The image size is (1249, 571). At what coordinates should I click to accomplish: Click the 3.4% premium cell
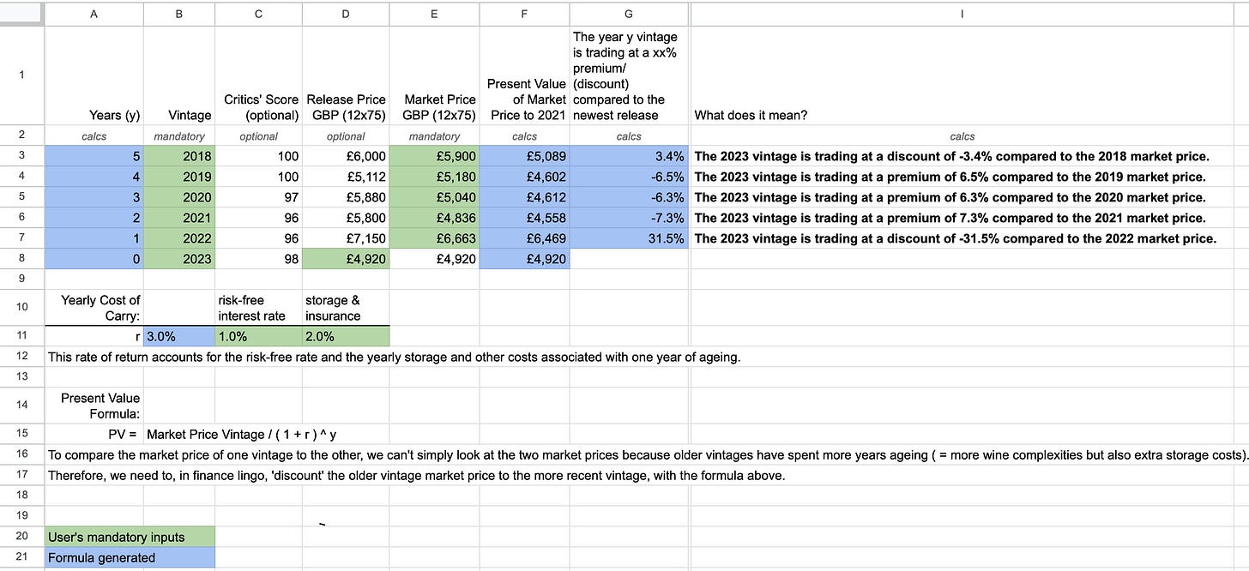629,156
